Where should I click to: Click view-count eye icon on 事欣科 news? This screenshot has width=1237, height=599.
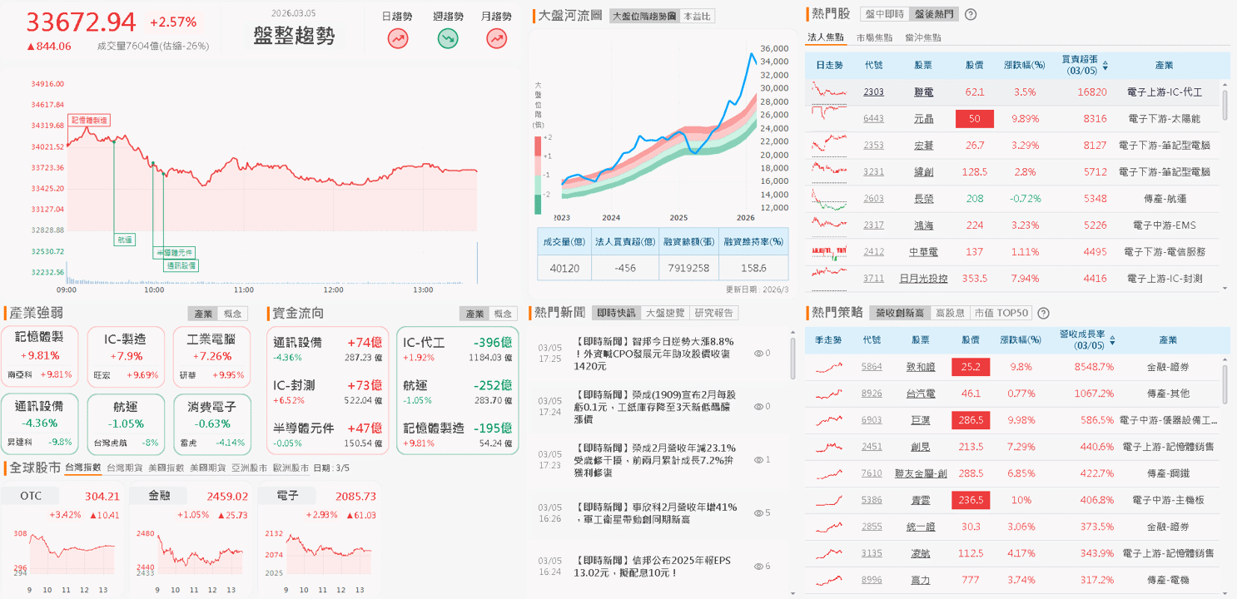tap(758, 512)
